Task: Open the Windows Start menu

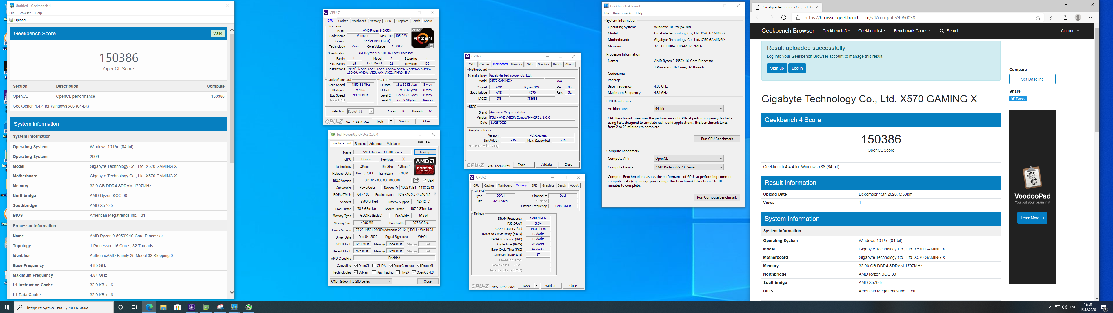Action: point(7,307)
